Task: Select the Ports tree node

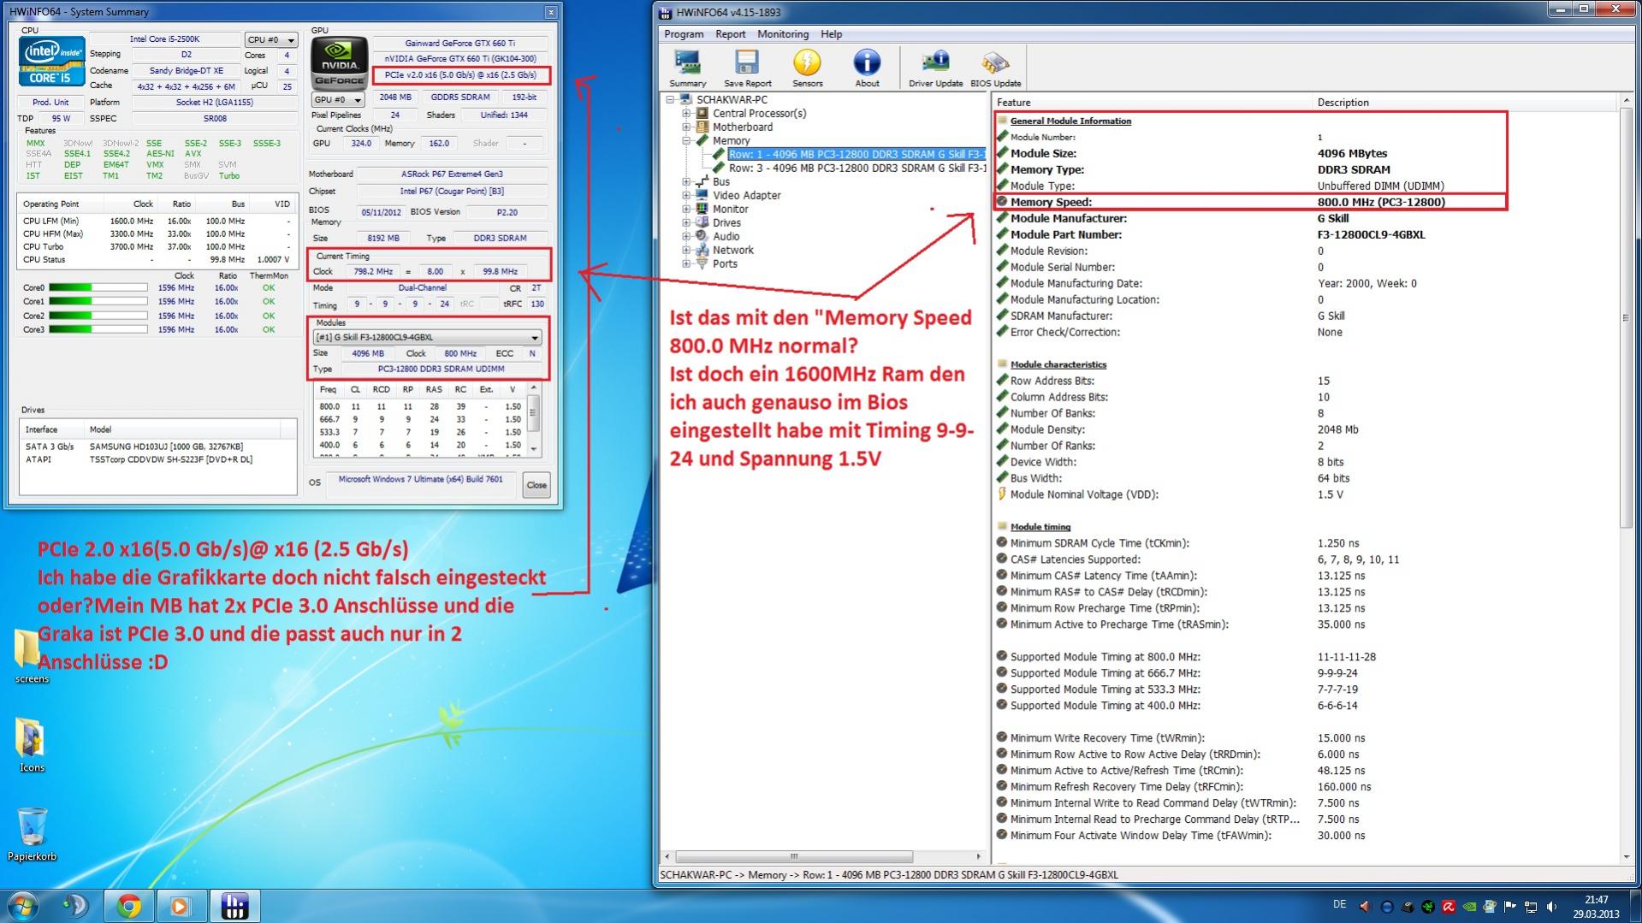Action: pos(725,263)
